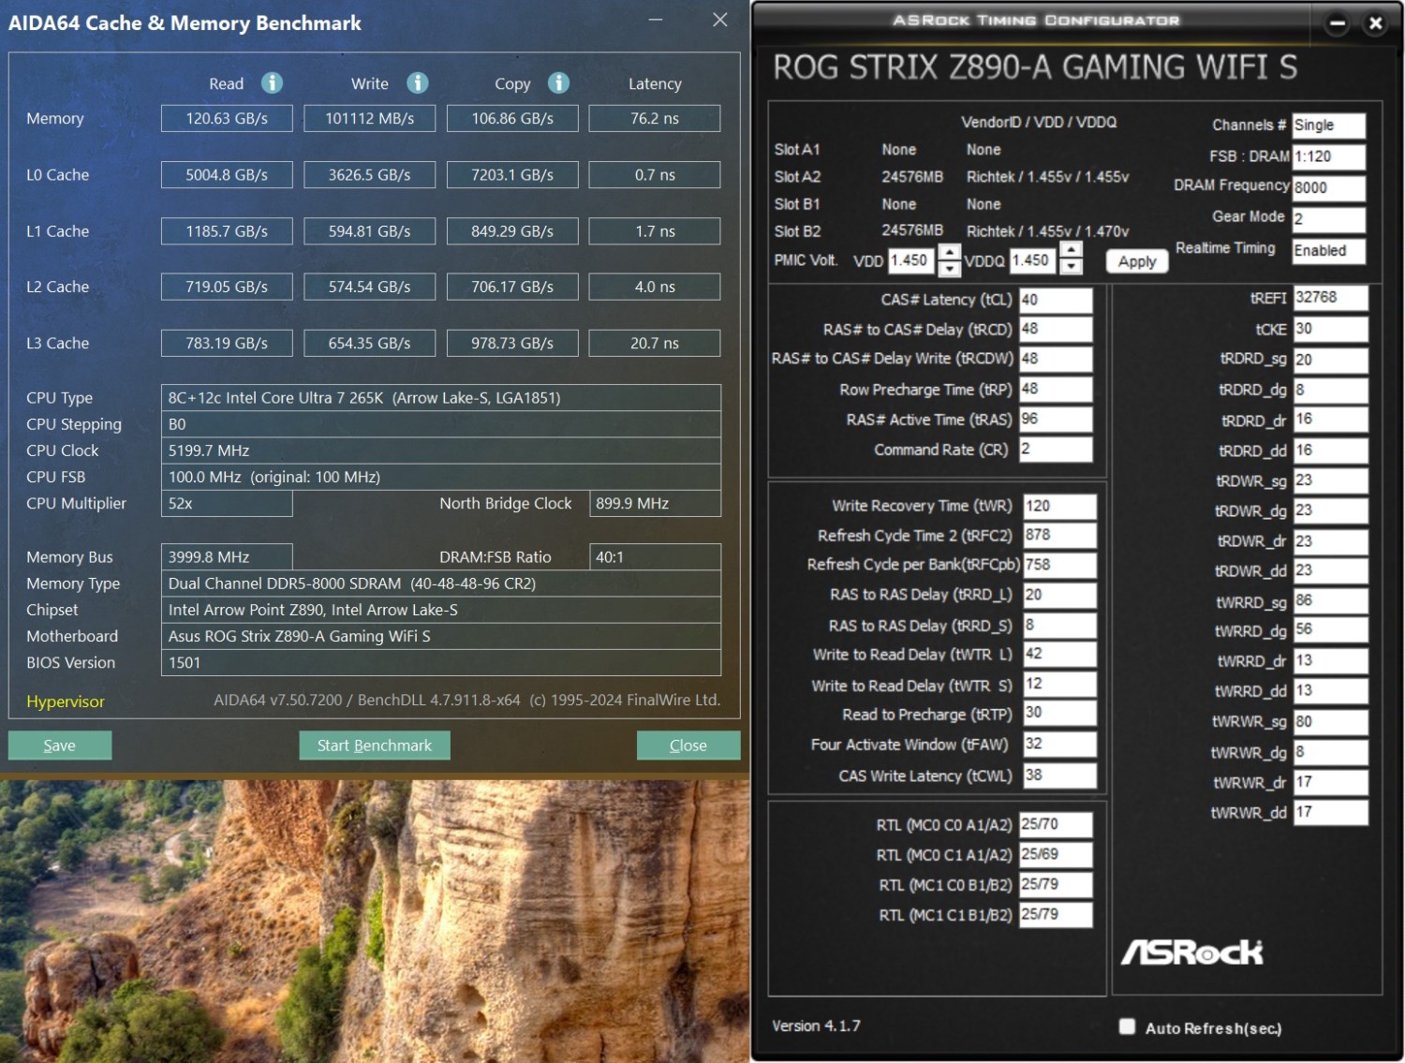
Task: Apply the PMIC voltage settings
Action: pyautogui.click(x=1137, y=261)
